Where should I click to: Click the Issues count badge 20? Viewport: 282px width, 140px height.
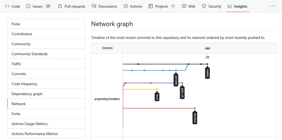48,6
